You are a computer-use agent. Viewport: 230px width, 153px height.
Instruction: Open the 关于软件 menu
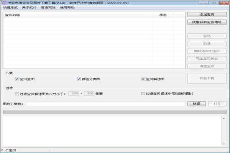point(29,8)
